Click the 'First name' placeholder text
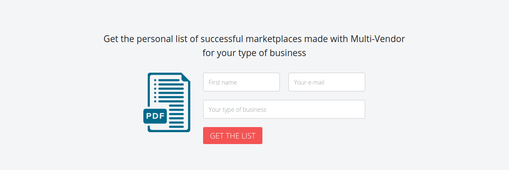509x170 pixels. (223, 82)
